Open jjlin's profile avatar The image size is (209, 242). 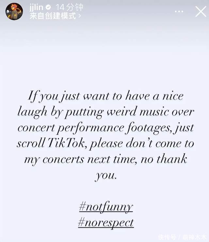coord(14,12)
